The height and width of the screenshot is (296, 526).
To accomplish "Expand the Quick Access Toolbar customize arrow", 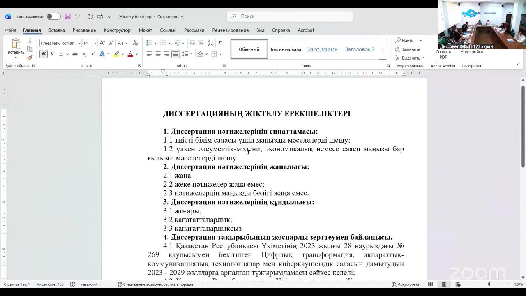I will [x=109, y=17].
